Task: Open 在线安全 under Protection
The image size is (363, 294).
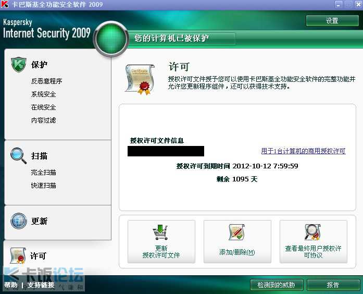Action: pyautogui.click(x=43, y=107)
